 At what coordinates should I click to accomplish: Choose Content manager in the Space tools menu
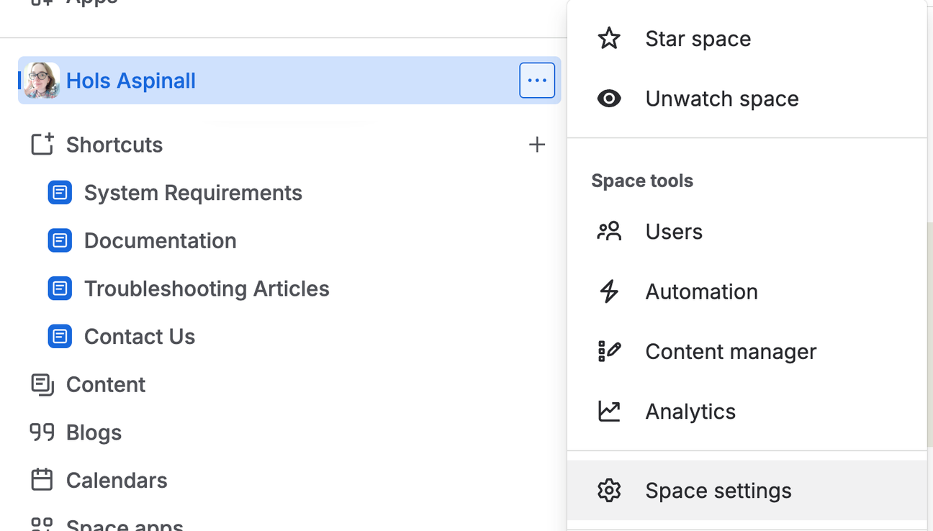(730, 351)
